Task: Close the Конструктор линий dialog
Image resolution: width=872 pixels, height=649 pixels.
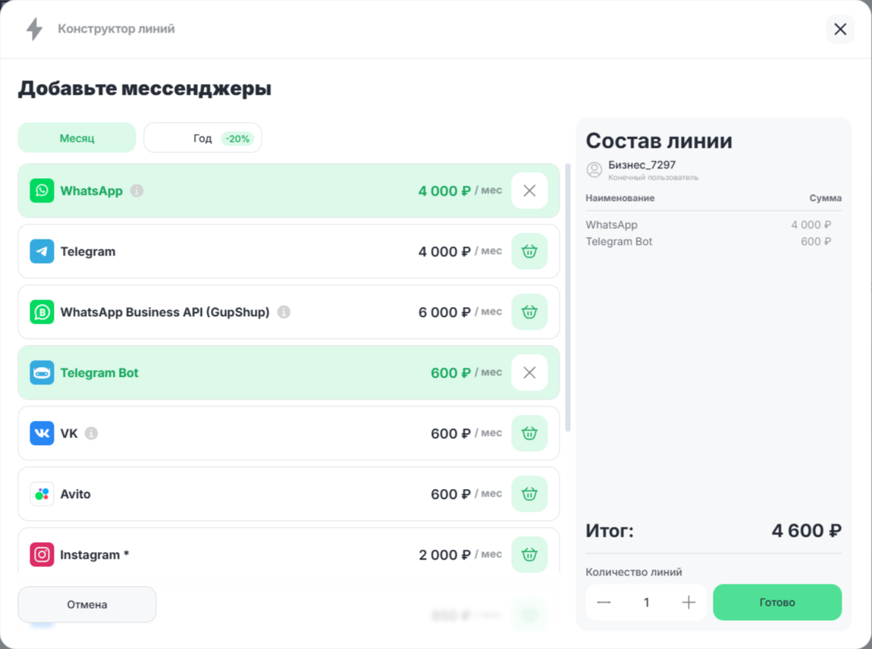Action: pos(840,30)
